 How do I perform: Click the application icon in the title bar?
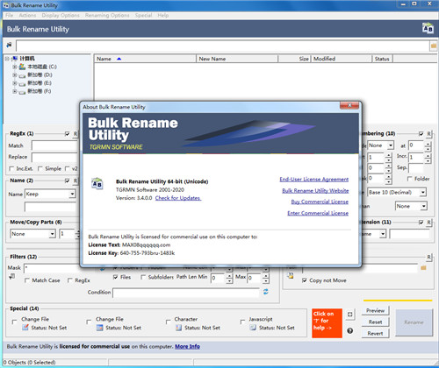tap(5, 5)
